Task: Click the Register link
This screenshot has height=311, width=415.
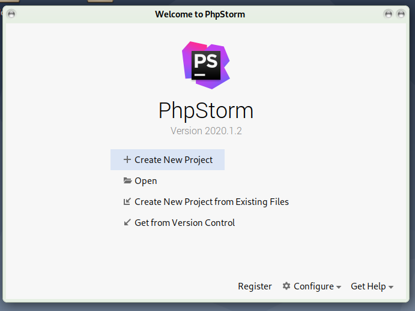Action: pyautogui.click(x=255, y=286)
